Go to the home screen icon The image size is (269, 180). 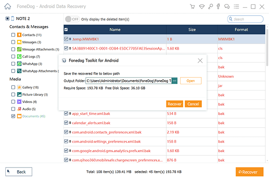point(8,7)
